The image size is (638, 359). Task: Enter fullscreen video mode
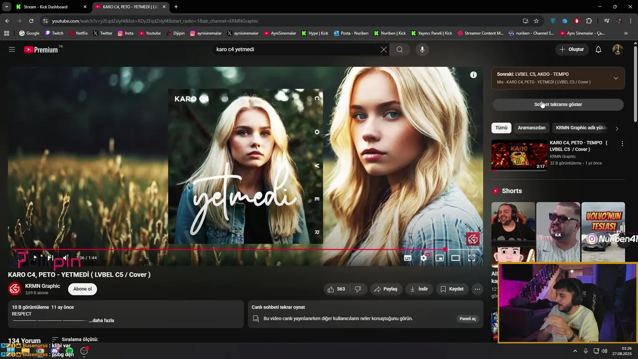click(x=472, y=258)
